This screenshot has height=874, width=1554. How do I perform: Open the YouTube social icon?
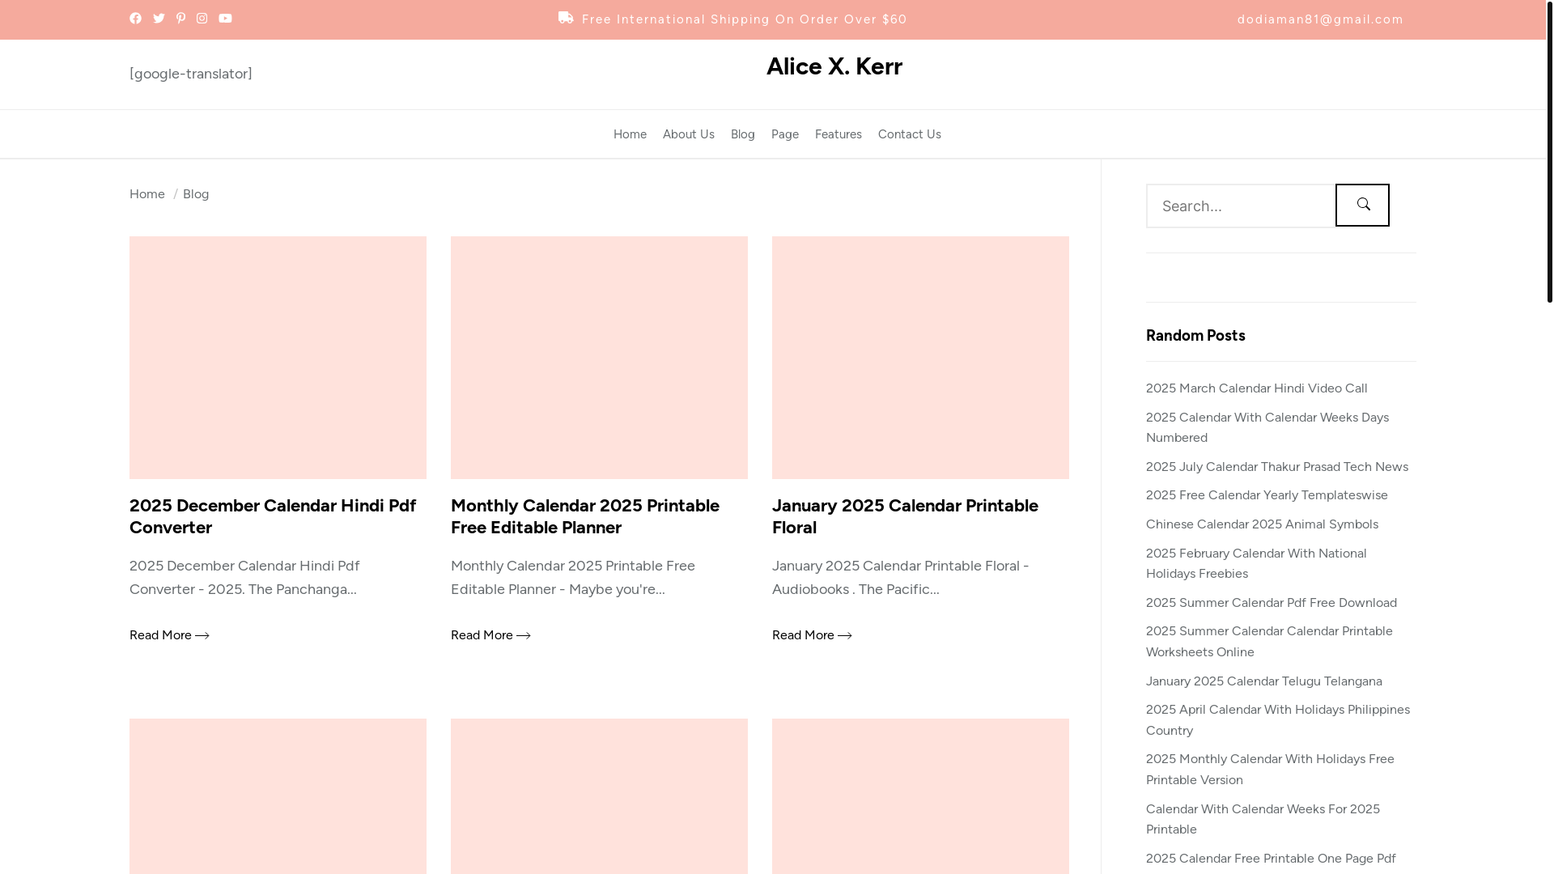point(225,19)
